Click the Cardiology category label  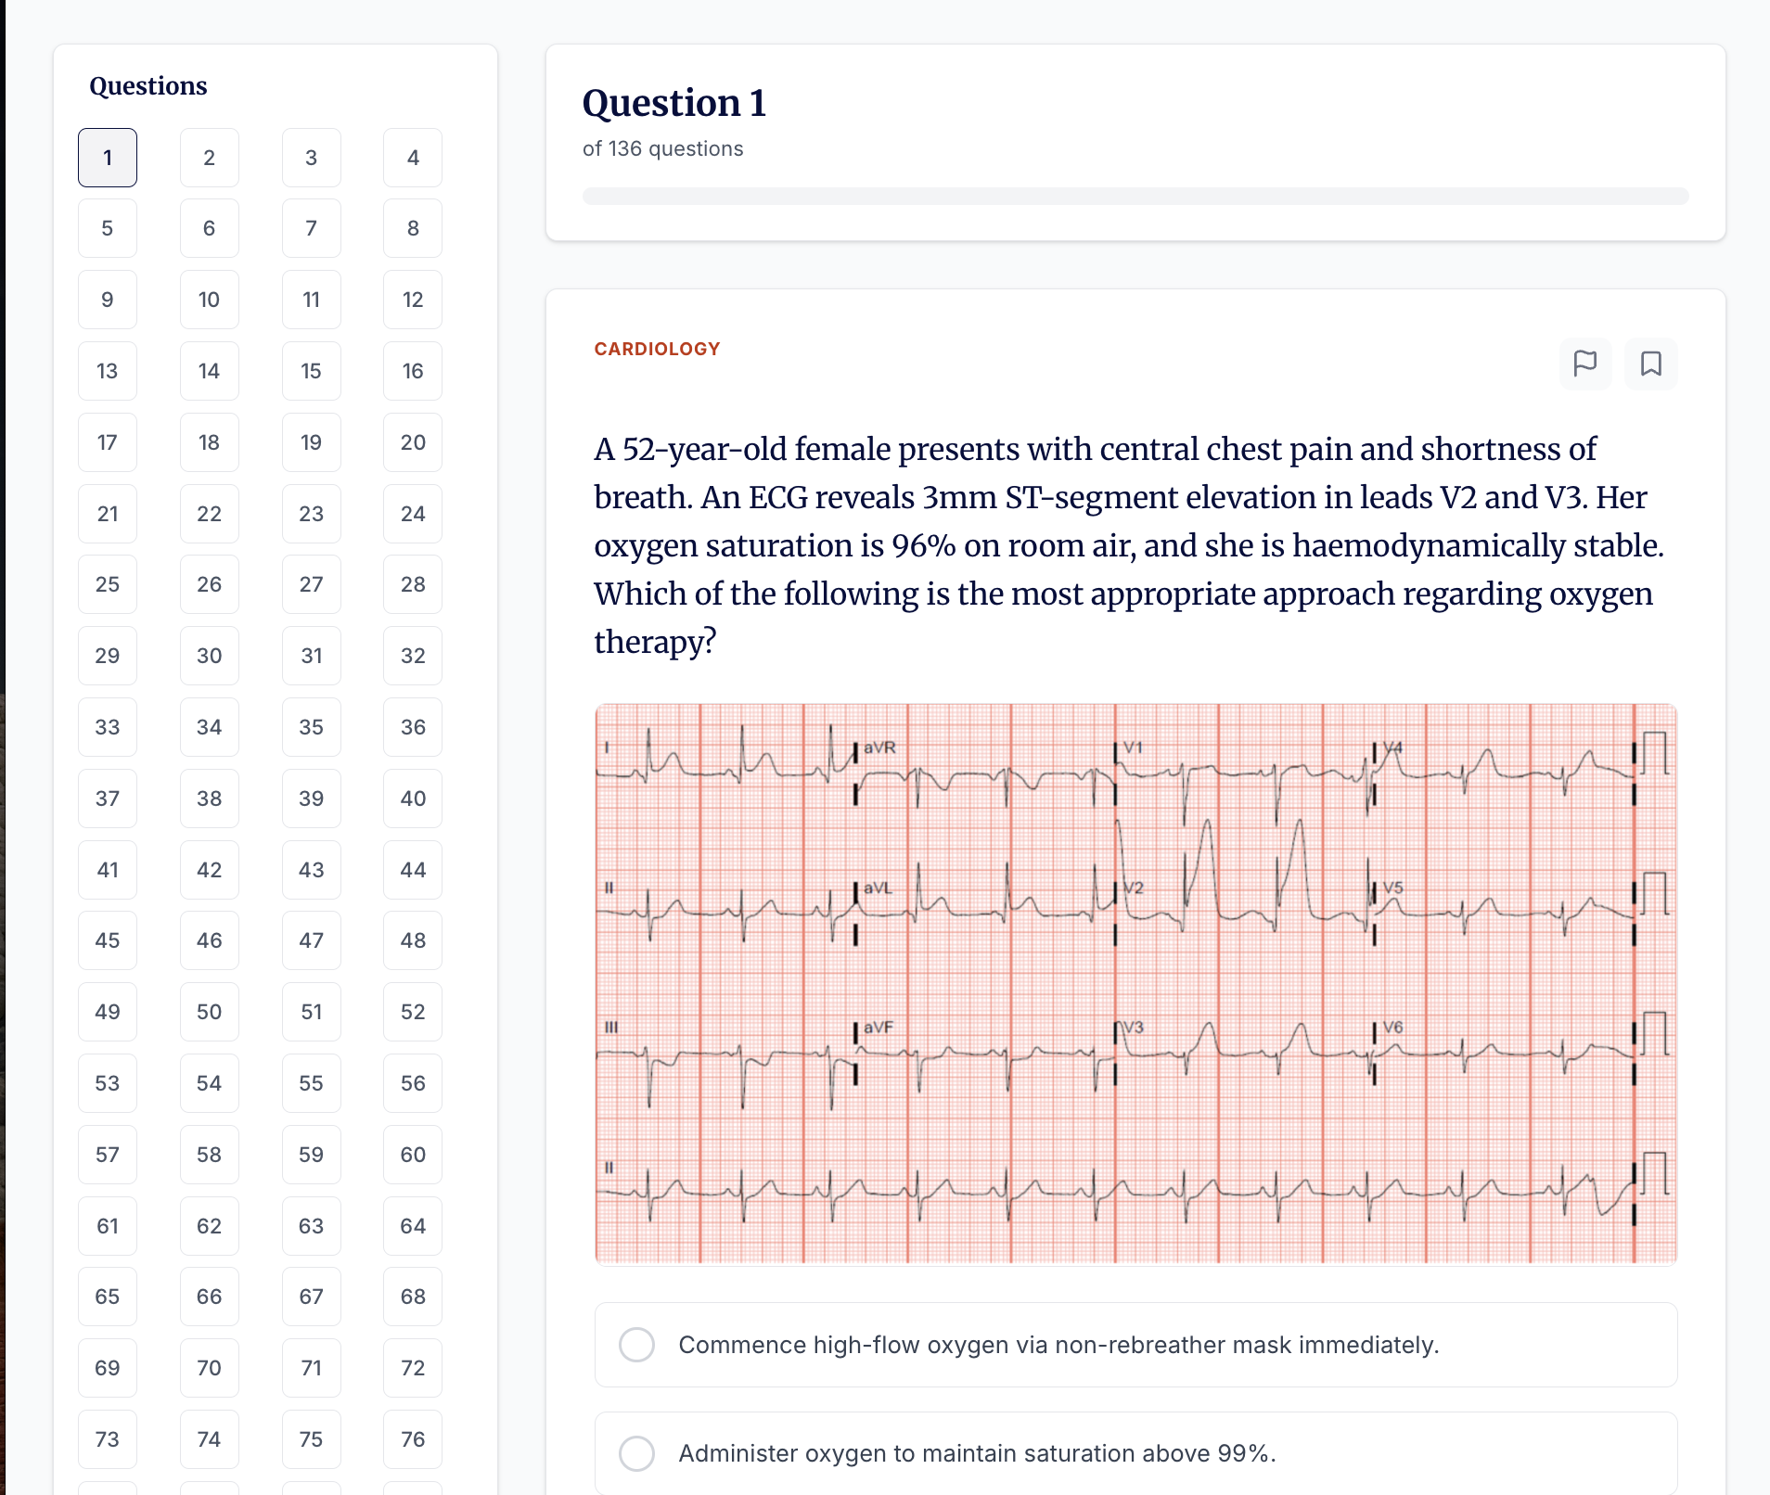[x=657, y=349]
